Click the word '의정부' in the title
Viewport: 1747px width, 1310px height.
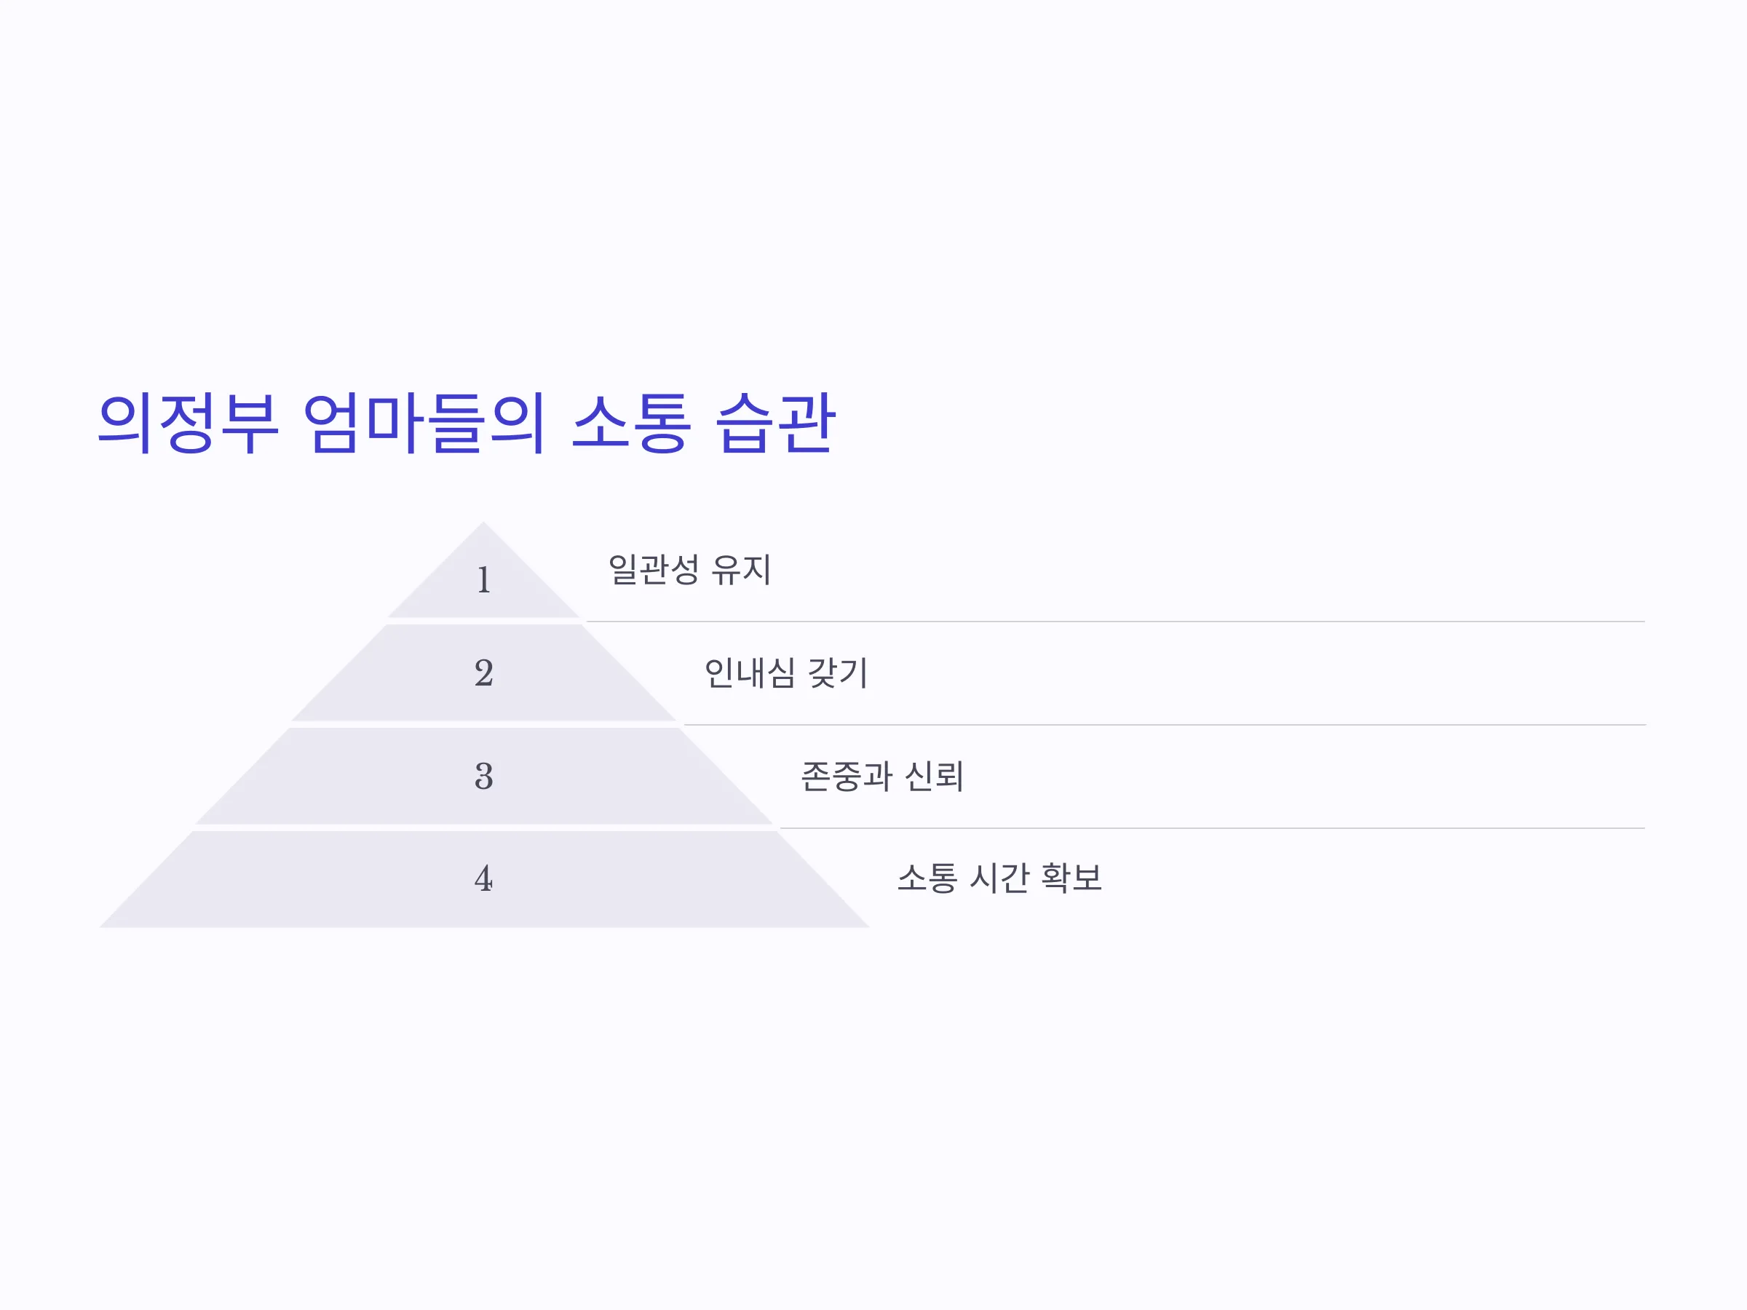[x=188, y=424]
